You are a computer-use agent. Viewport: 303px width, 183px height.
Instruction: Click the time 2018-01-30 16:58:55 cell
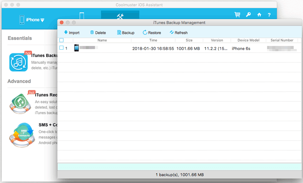tap(153, 48)
